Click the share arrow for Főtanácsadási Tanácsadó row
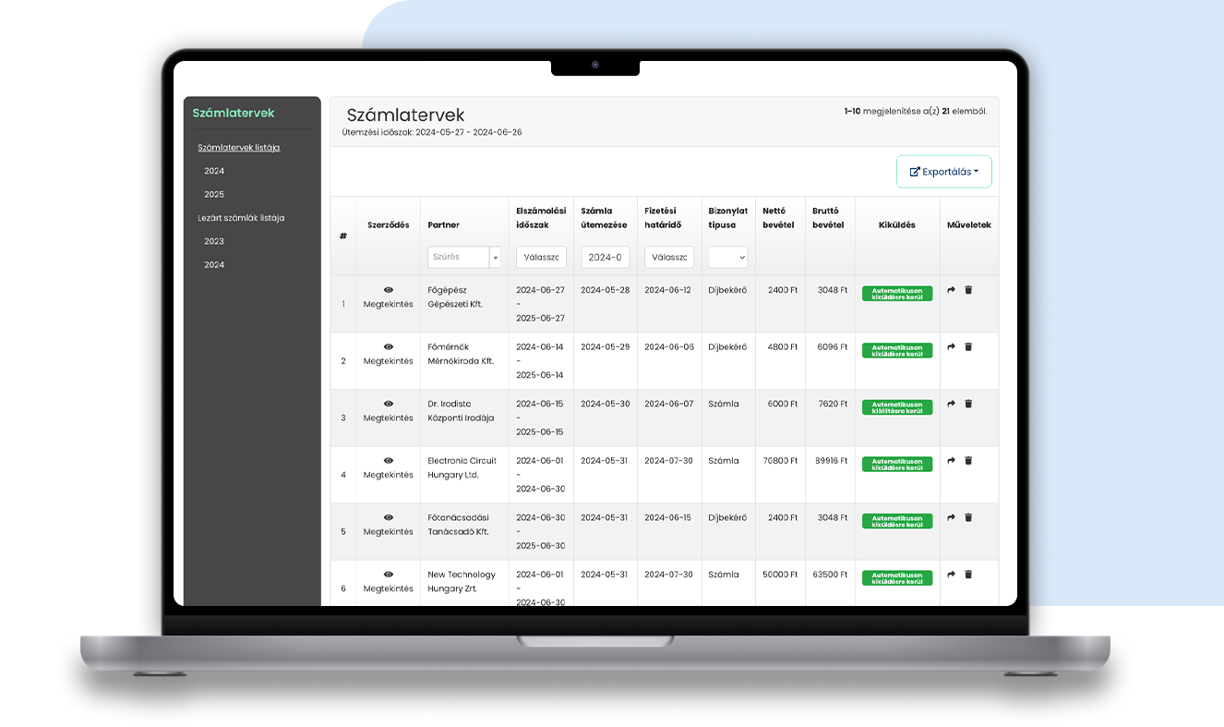1224x727 pixels. tap(952, 517)
